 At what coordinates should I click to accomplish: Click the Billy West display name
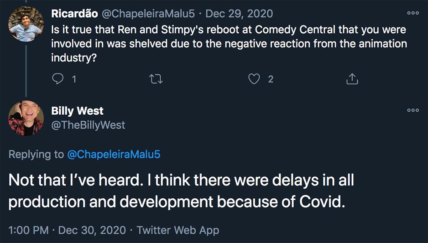(77, 111)
